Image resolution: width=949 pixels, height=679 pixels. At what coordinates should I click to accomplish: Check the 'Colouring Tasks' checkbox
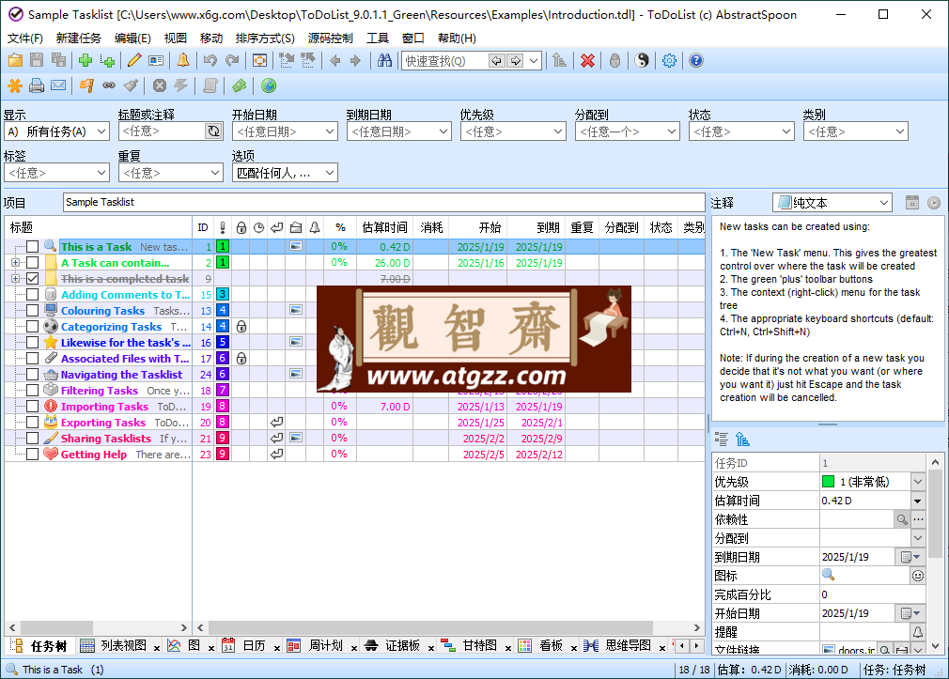pyautogui.click(x=33, y=311)
